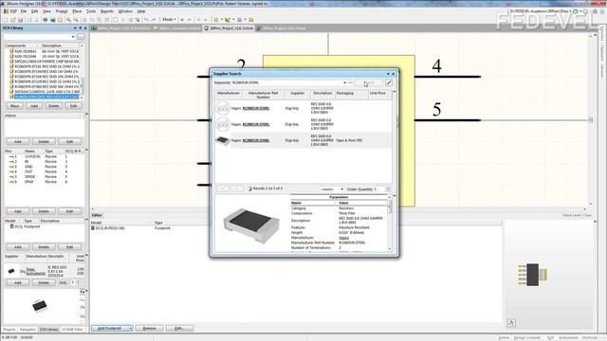This screenshot has height=341, width=607.
Task: Click the redo toolbar icon
Action: pyautogui.click(x=154, y=20)
